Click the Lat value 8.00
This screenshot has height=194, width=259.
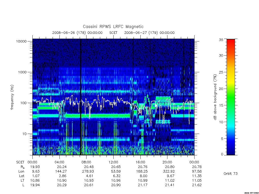click(x=144, y=176)
